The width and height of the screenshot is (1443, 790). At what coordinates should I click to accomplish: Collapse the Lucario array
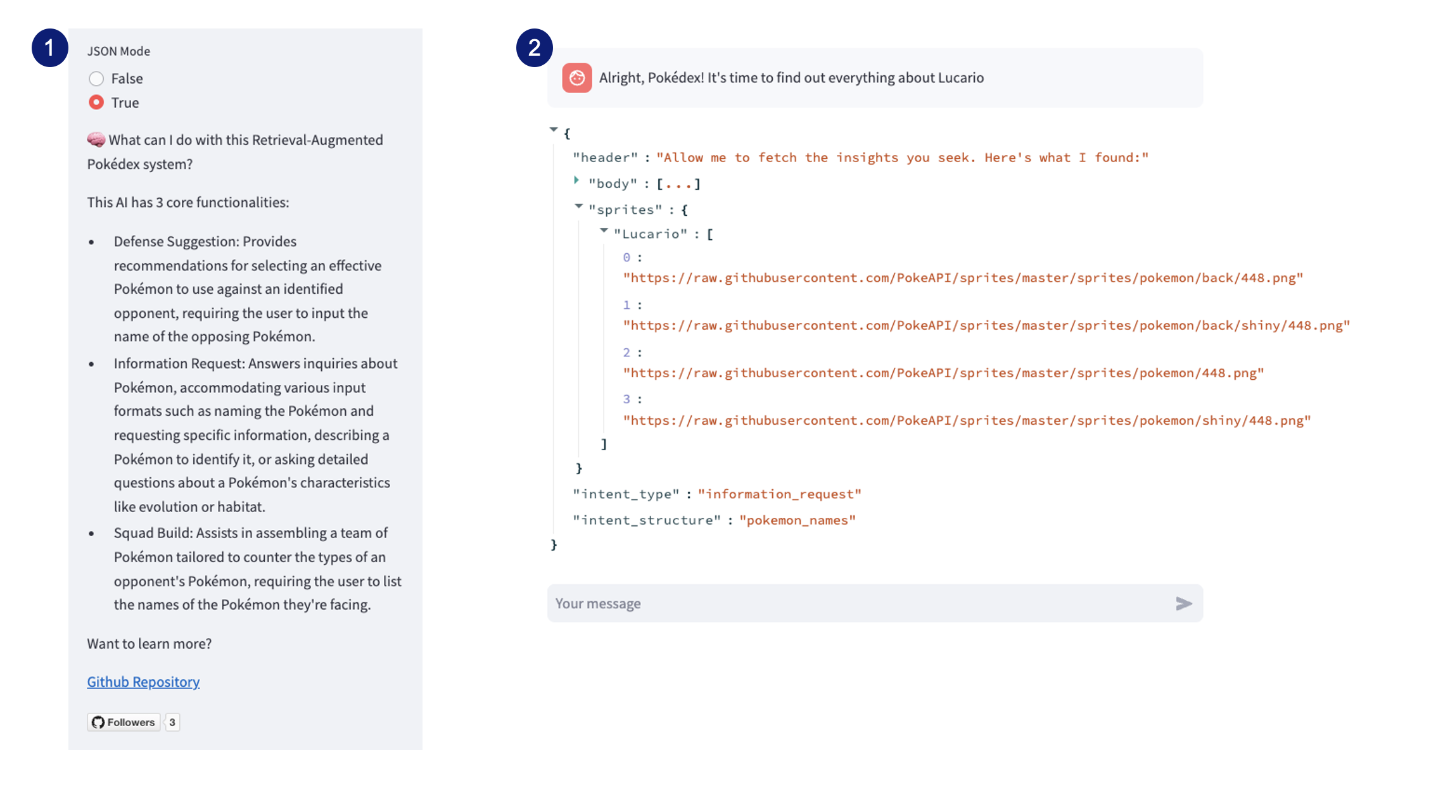click(604, 231)
